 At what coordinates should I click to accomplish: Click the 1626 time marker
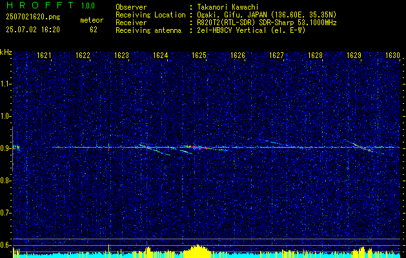238,55
